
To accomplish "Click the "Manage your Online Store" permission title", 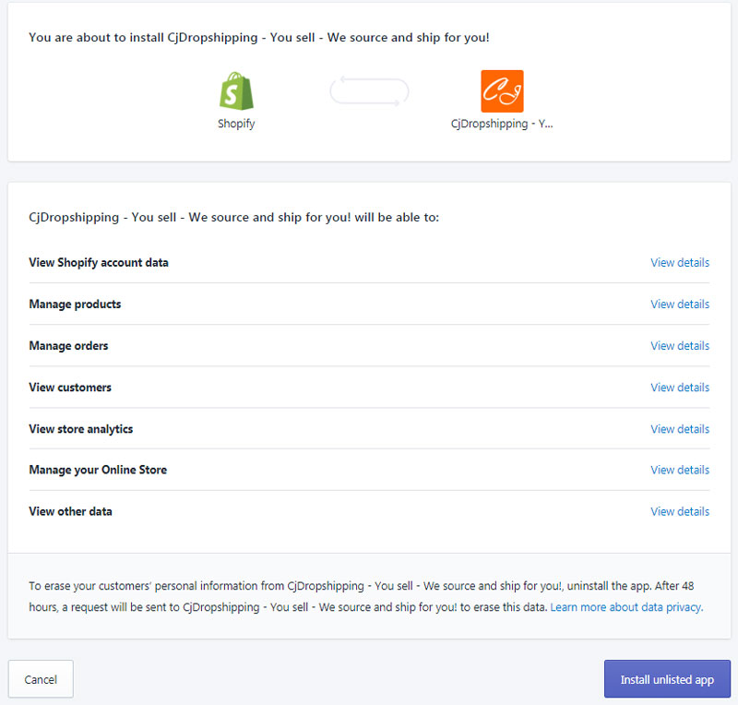I will [98, 470].
